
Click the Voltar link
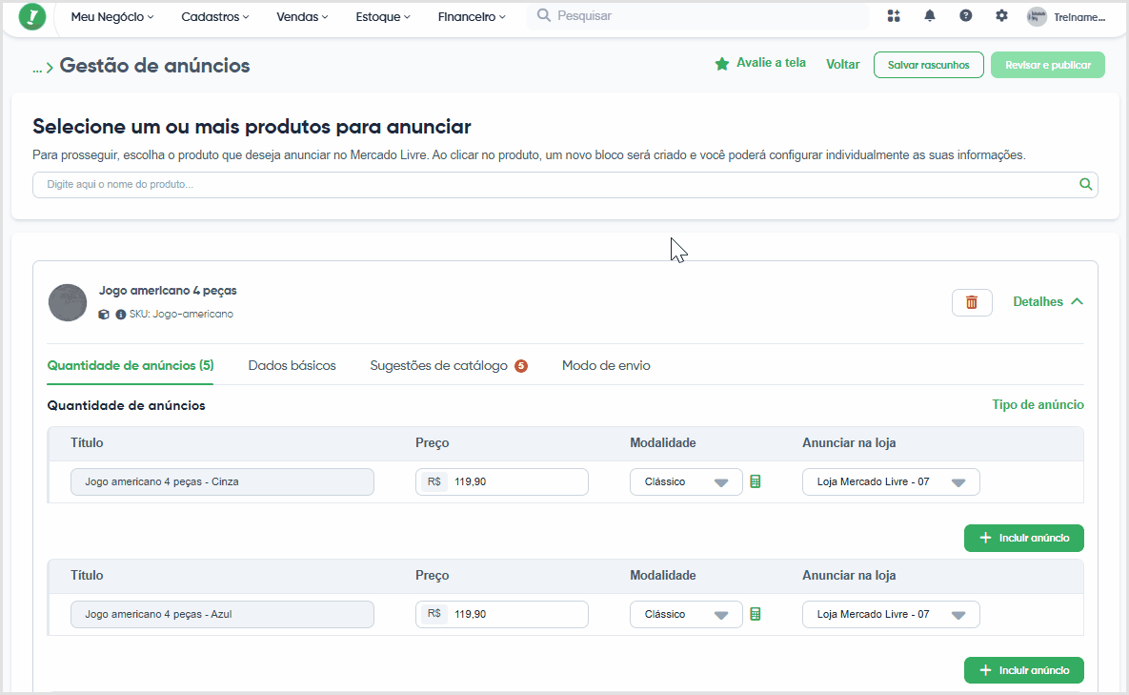pos(842,64)
